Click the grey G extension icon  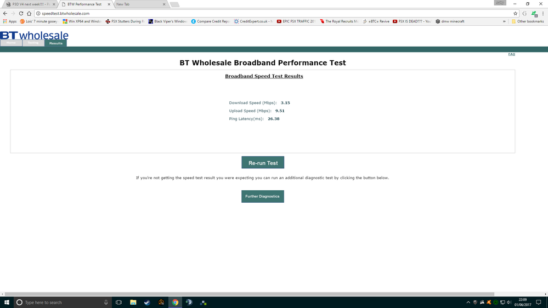[x=524, y=13]
